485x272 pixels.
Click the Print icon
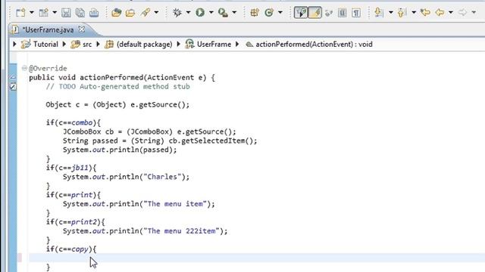point(94,13)
